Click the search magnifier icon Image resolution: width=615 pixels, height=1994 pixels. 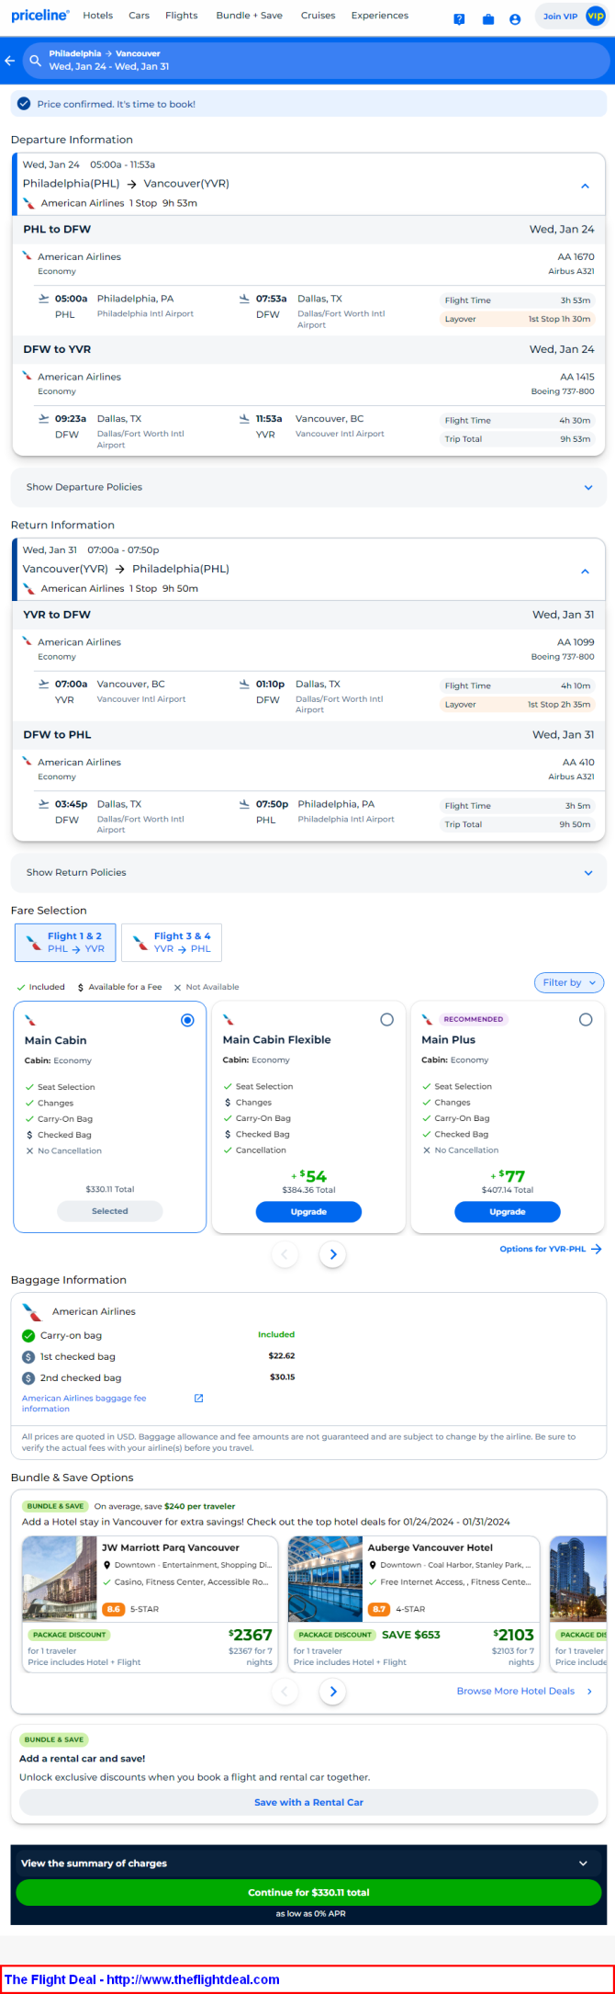click(x=36, y=61)
